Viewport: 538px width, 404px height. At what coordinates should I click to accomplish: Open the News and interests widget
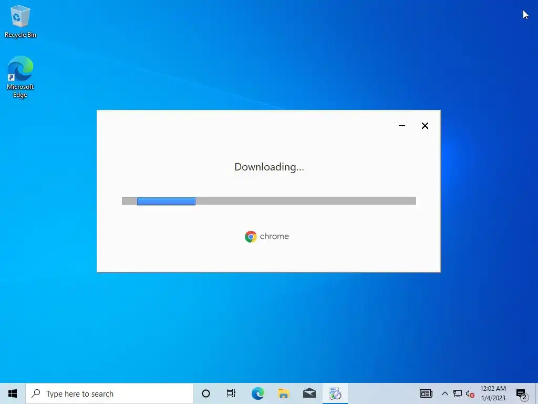pos(426,393)
